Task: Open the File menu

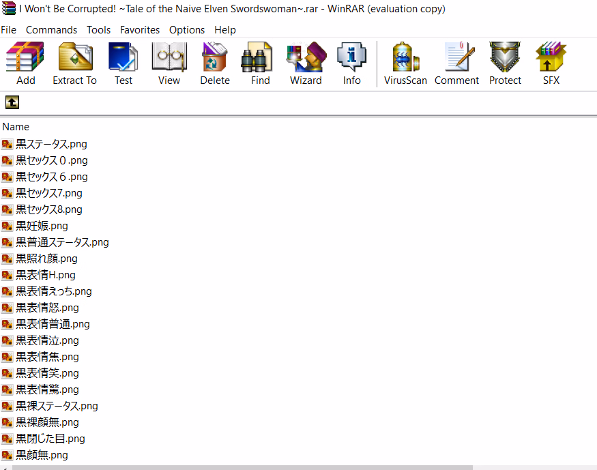Action: [x=8, y=30]
